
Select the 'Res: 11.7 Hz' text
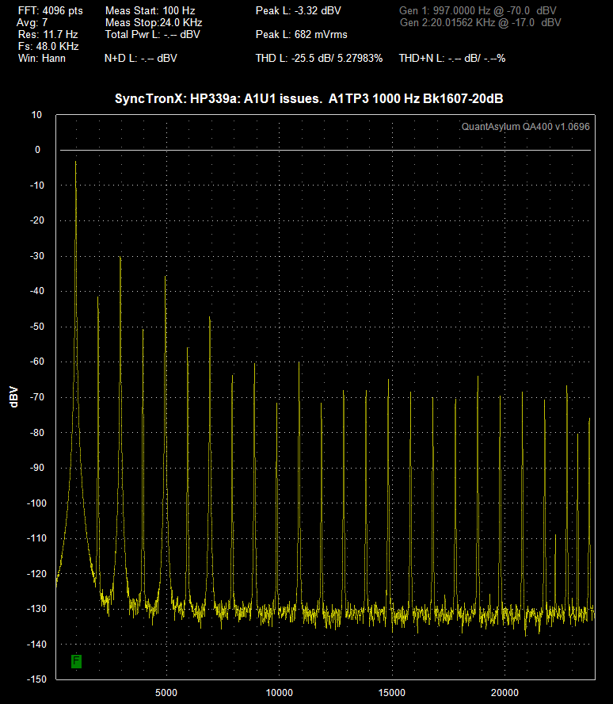pyautogui.click(x=48, y=35)
